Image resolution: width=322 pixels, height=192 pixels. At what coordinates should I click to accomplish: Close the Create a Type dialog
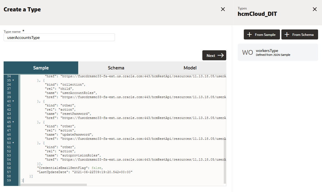click(x=223, y=9)
